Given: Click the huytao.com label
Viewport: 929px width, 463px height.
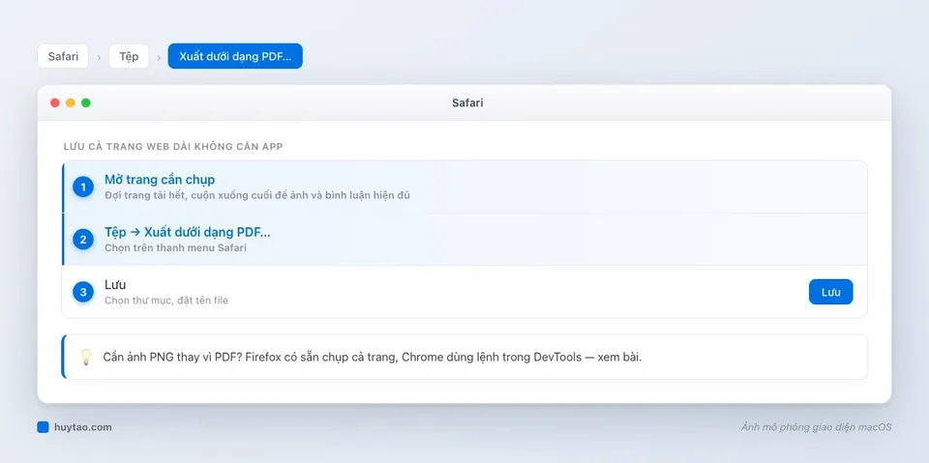Looking at the screenshot, I should point(82,427).
